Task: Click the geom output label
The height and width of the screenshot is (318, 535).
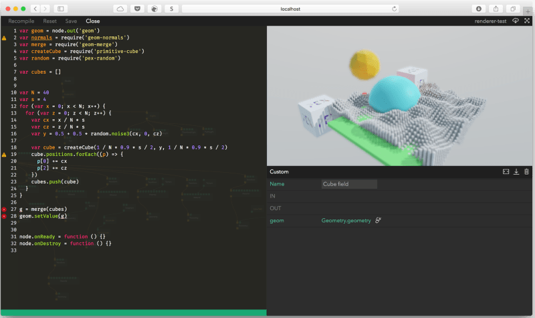Action: (277, 221)
